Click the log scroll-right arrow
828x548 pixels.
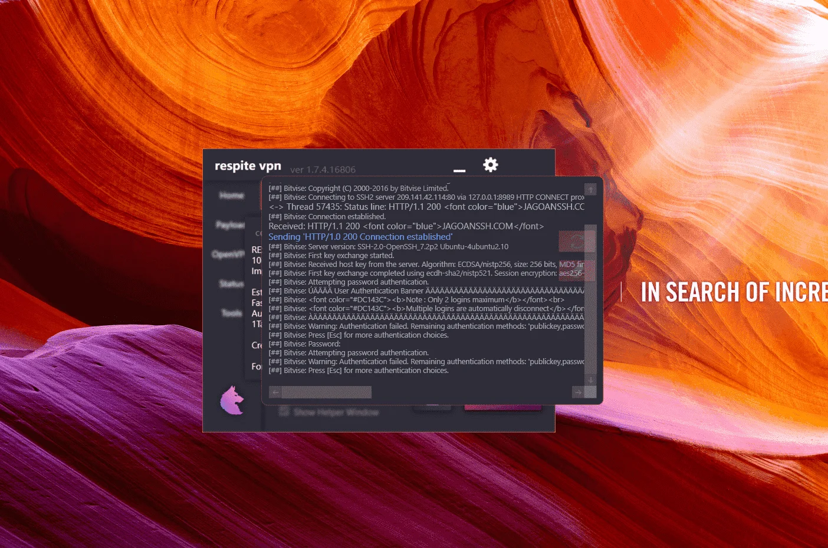(x=578, y=392)
